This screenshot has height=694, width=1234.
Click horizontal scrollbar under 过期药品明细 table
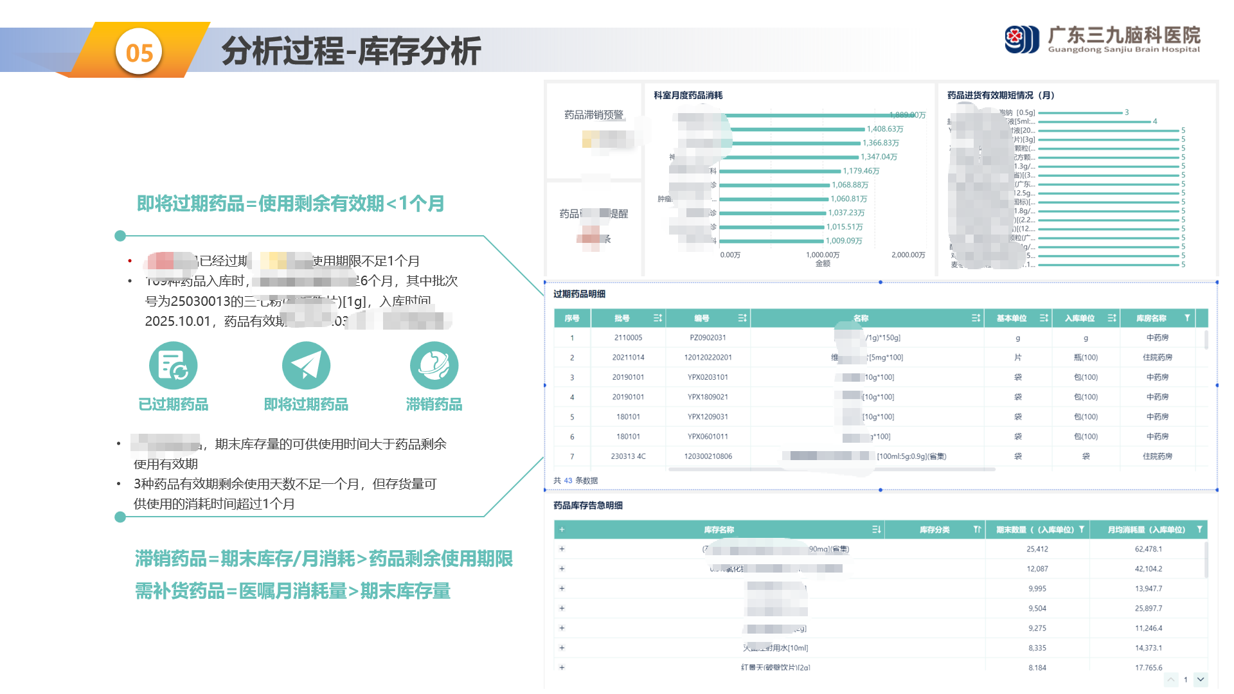832,470
